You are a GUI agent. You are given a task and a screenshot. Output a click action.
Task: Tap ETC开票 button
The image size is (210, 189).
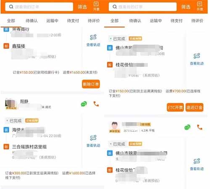point(175,108)
